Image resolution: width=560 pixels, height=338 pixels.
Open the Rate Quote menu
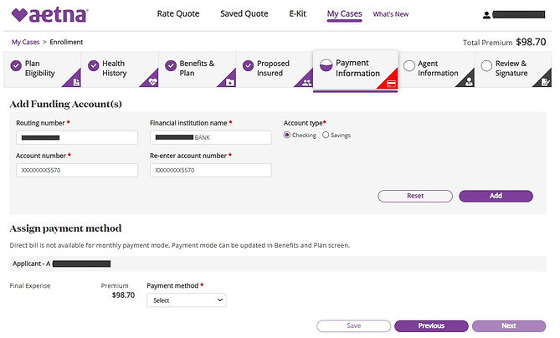tap(178, 14)
